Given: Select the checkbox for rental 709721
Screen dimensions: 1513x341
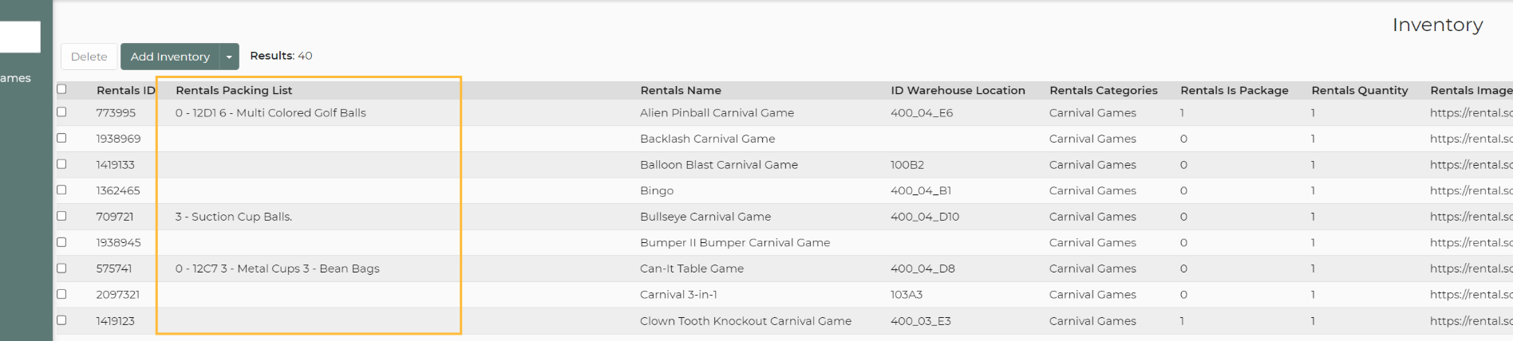Looking at the screenshot, I should [x=62, y=216].
